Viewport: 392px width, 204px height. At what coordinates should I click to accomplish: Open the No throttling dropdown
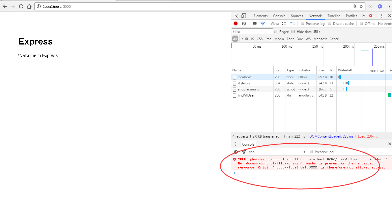[385, 24]
